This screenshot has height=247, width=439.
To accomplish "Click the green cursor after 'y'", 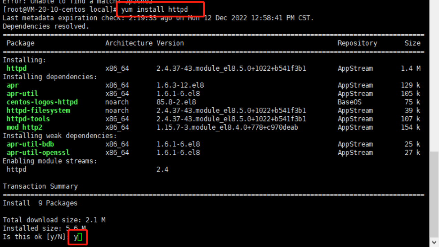I will [80, 237].
